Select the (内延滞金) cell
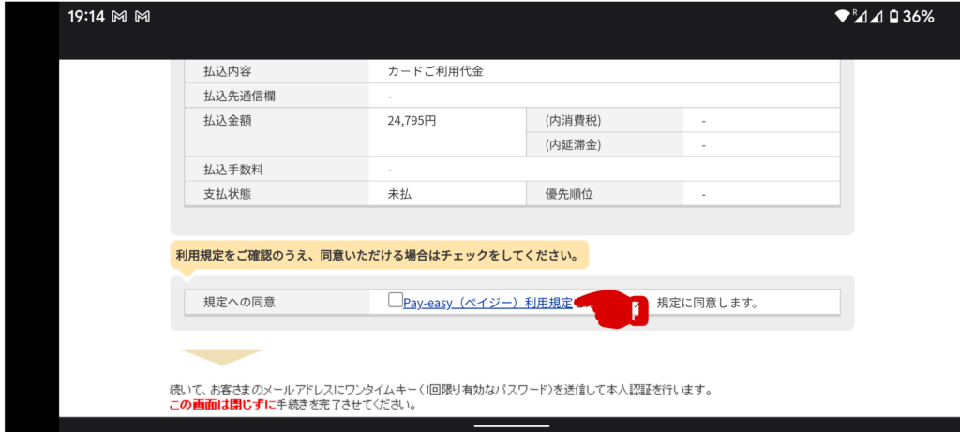This screenshot has height=432, width=960. (605, 145)
